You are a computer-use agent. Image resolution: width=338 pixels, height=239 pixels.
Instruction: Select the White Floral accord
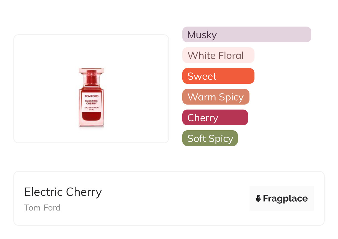click(218, 55)
